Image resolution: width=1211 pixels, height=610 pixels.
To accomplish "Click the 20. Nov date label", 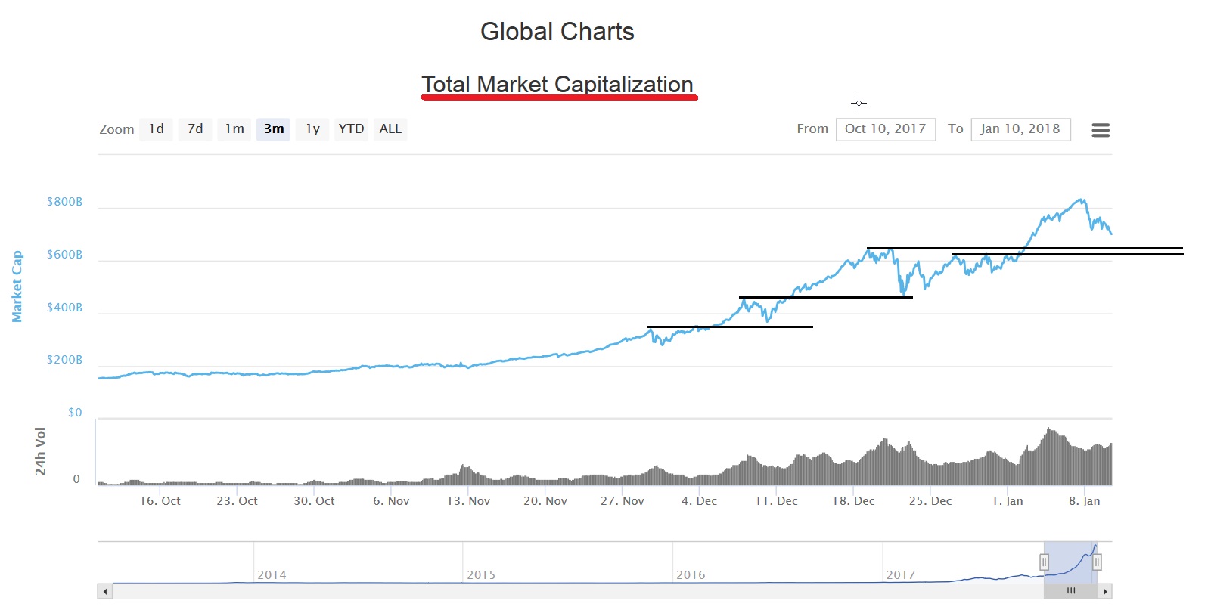I will point(545,501).
